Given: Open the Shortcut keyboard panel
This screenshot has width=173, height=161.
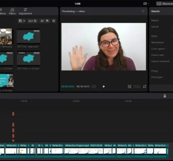Looking at the screenshot, I should (x=165, y=4).
